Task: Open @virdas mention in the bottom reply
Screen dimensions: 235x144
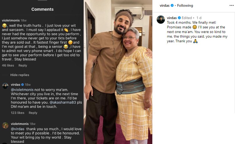Action: pos(18,129)
